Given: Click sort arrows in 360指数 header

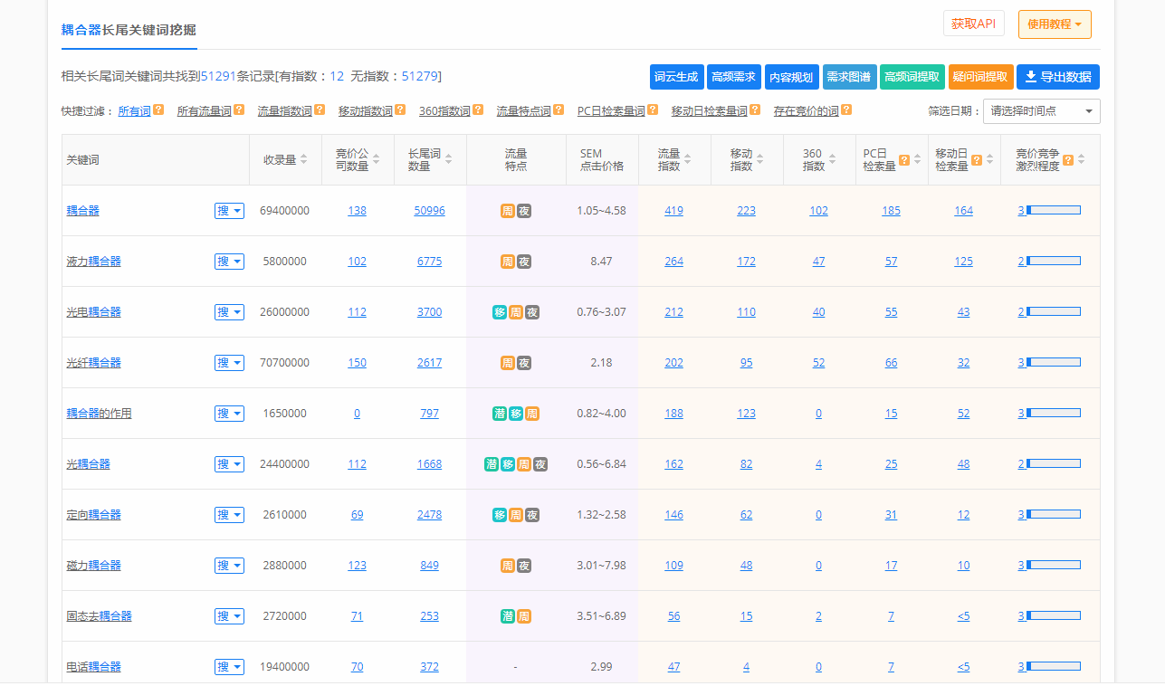Looking at the screenshot, I should point(833,159).
